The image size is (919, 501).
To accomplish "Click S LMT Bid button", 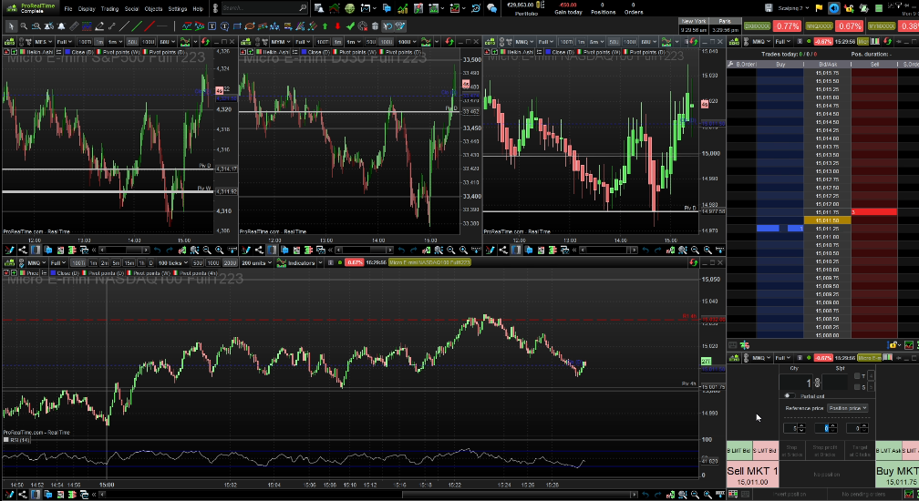I will click(x=766, y=450).
